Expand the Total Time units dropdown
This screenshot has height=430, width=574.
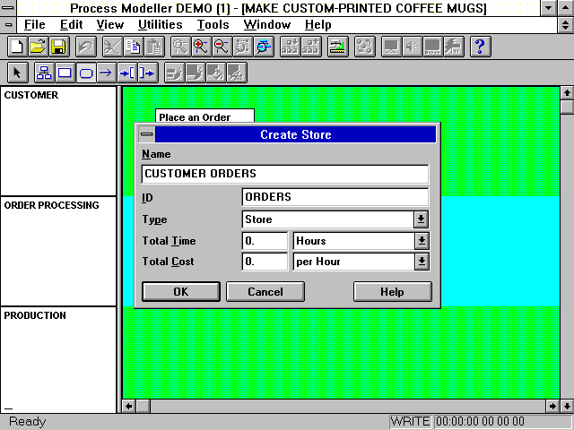[x=421, y=241]
